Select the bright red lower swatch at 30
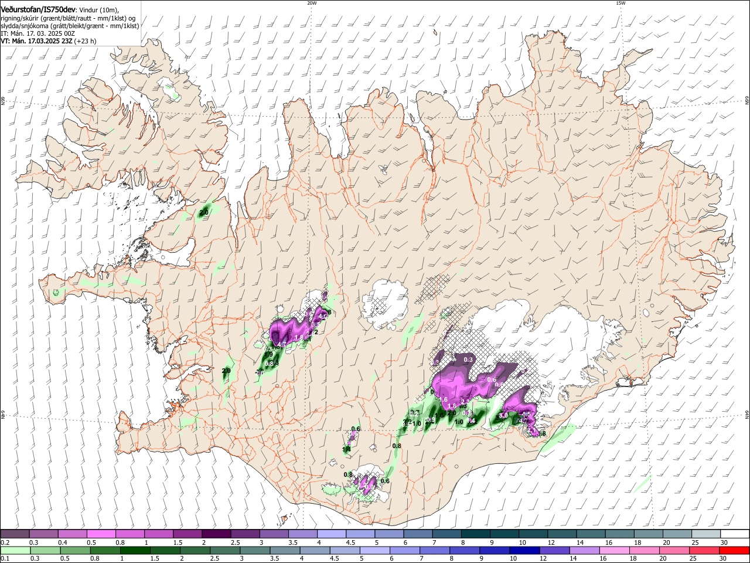Viewport: 750px width, 563px height. click(x=734, y=550)
